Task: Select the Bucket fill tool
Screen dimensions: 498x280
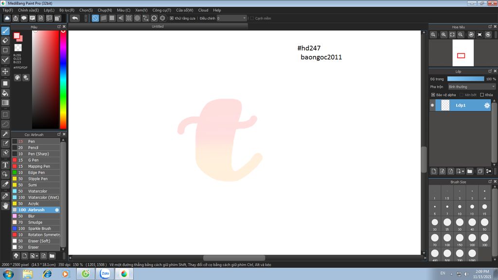Action: 5,93
